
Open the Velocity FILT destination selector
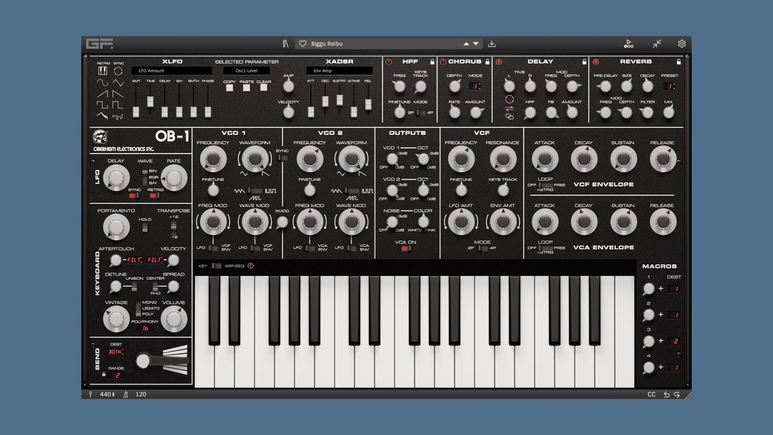point(155,260)
